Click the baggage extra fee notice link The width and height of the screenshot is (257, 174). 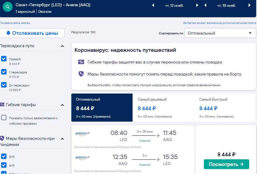pos(219,23)
